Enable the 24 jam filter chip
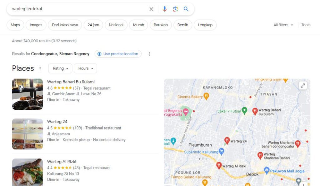Viewport: 320px width, 186px height. [x=93, y=25]
